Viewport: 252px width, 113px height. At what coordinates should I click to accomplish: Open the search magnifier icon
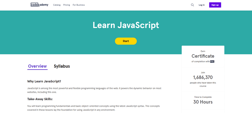point(192,5)
